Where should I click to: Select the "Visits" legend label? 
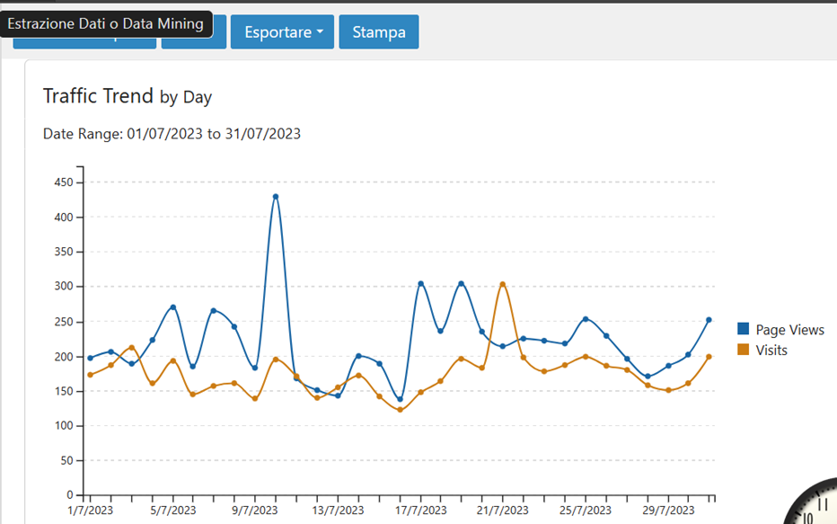pyautogui.click(x=771, y=350)
